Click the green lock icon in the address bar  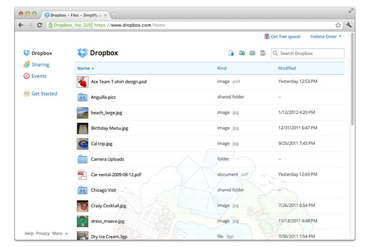(x=50, y=25)
